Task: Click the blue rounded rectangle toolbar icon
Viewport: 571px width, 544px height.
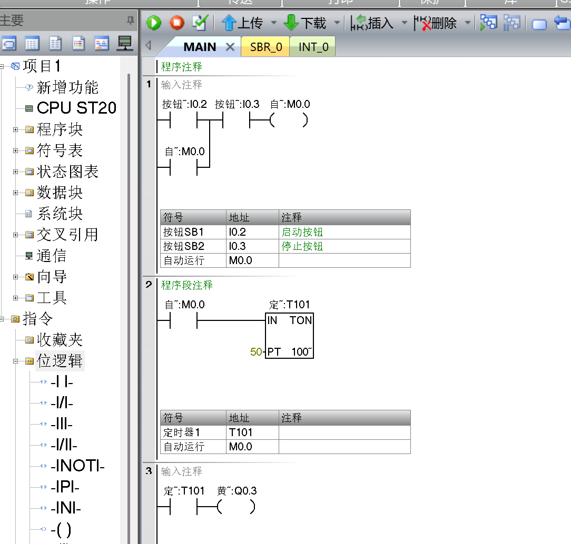Action: 539,24
